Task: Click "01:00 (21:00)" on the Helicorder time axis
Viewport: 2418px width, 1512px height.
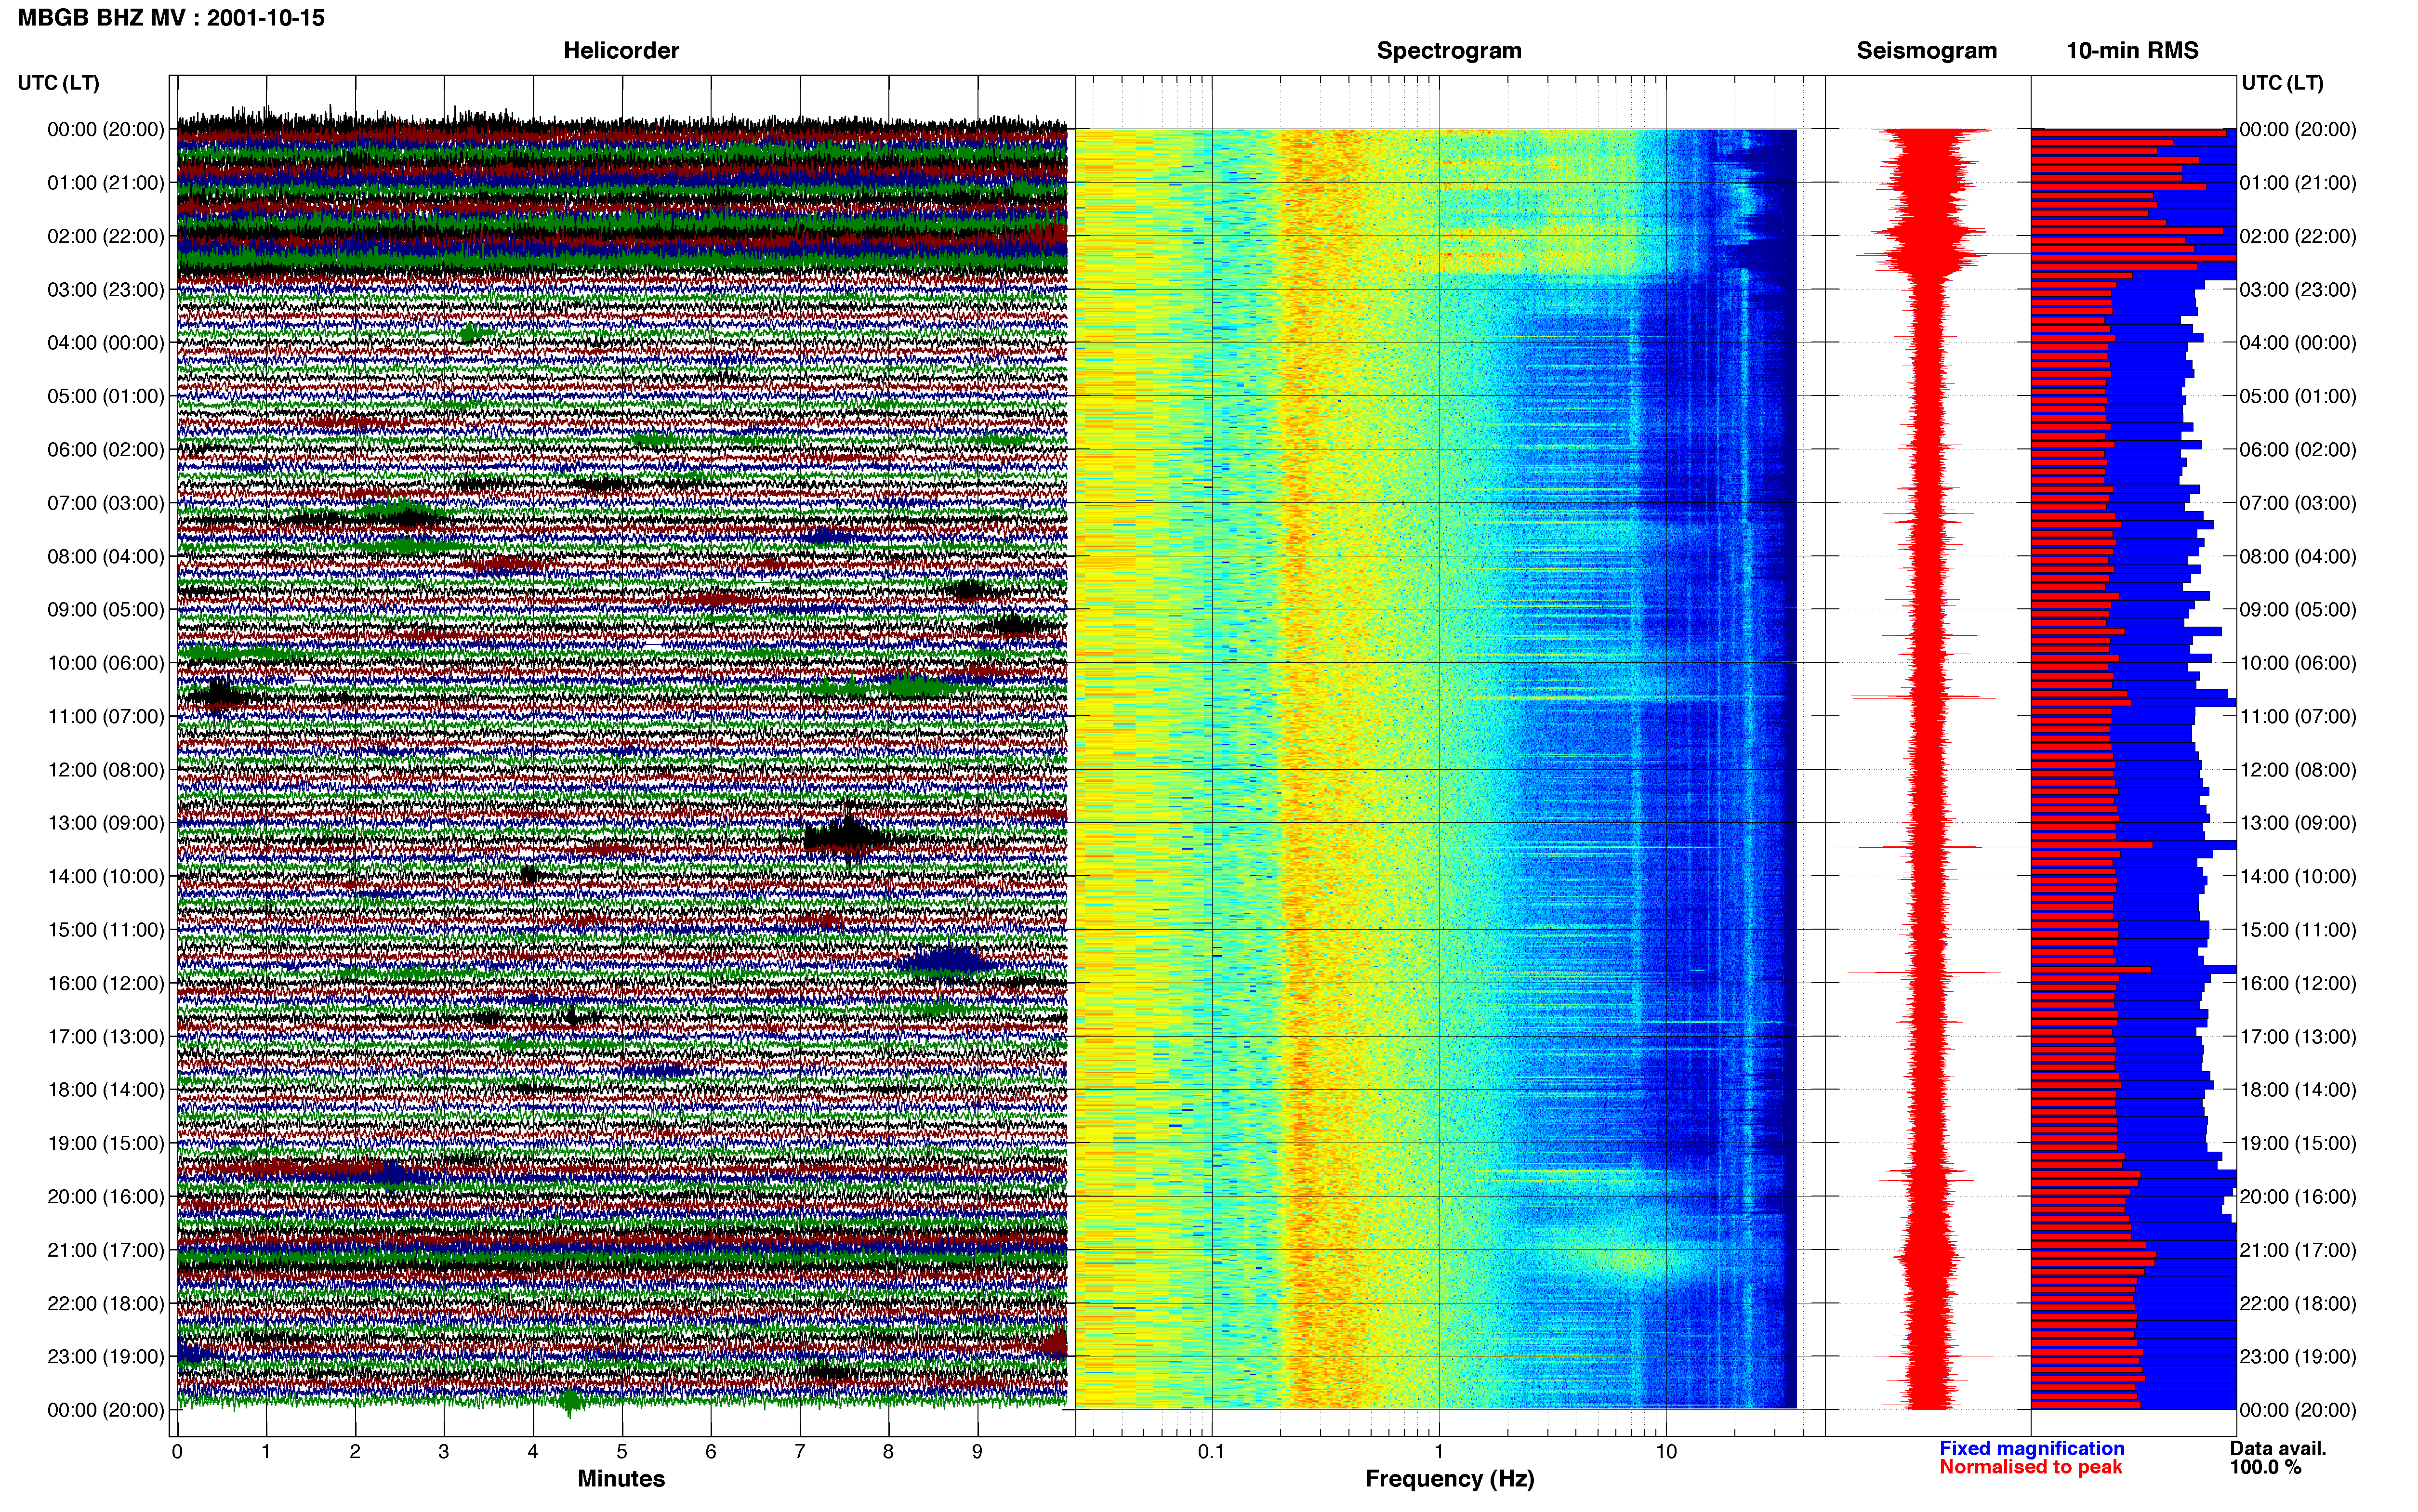Action: [x=105, y=183]
